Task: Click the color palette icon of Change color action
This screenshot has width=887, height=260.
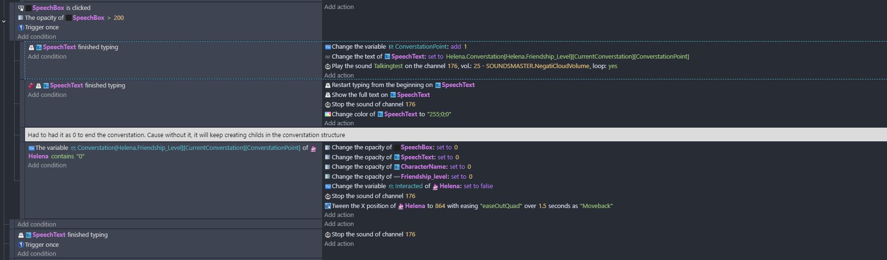Action: (328, 114)
